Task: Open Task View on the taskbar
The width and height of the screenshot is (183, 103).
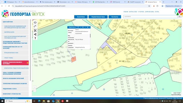Action: click(34, 101)
